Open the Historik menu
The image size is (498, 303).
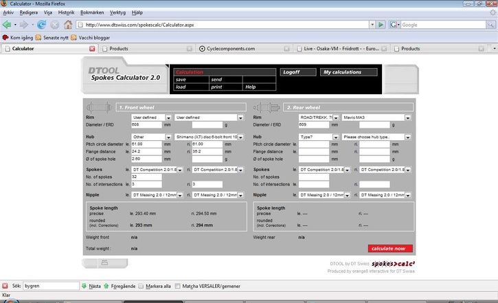(x=66, y=12)
